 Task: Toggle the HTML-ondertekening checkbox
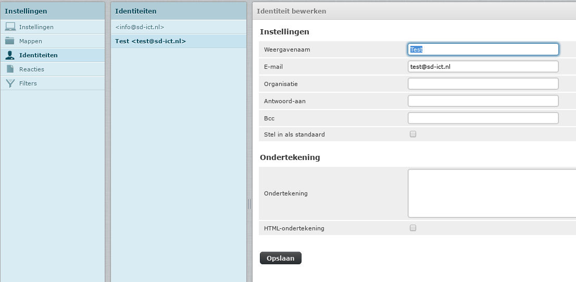[413, 228]
